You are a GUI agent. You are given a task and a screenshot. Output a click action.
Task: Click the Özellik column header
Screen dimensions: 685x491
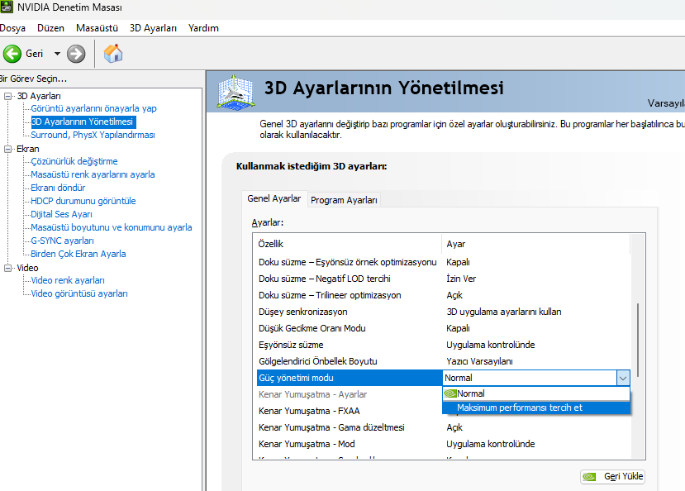coord(347,244)
